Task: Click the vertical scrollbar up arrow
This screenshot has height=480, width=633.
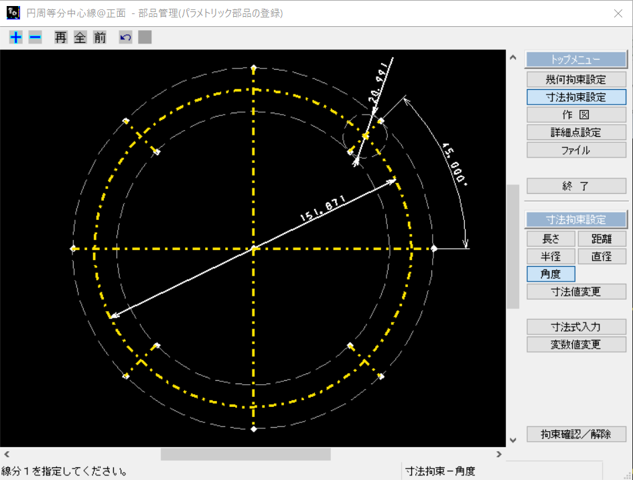Action: pyautogui.click(x=513, y=58)
